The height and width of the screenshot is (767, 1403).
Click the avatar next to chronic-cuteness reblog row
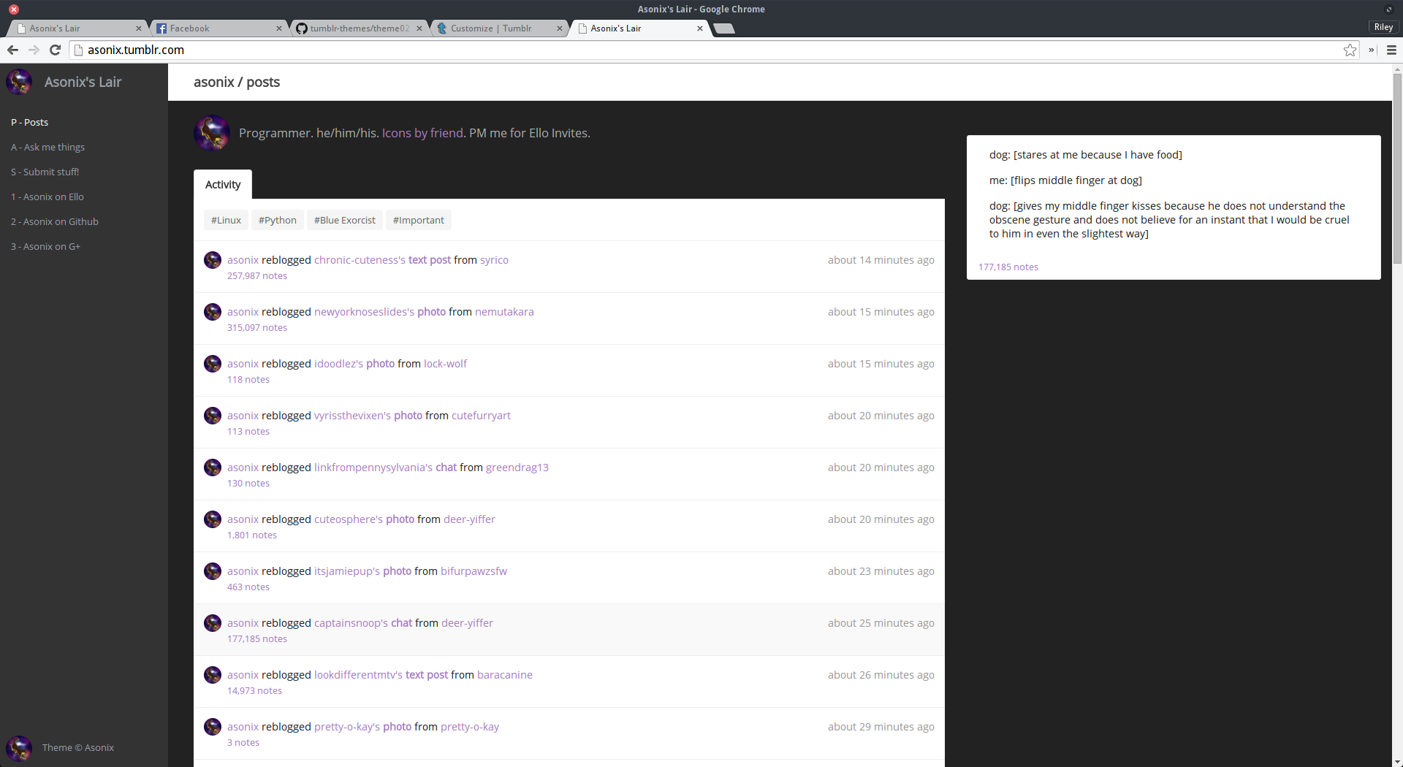click(x=213, y=260)
